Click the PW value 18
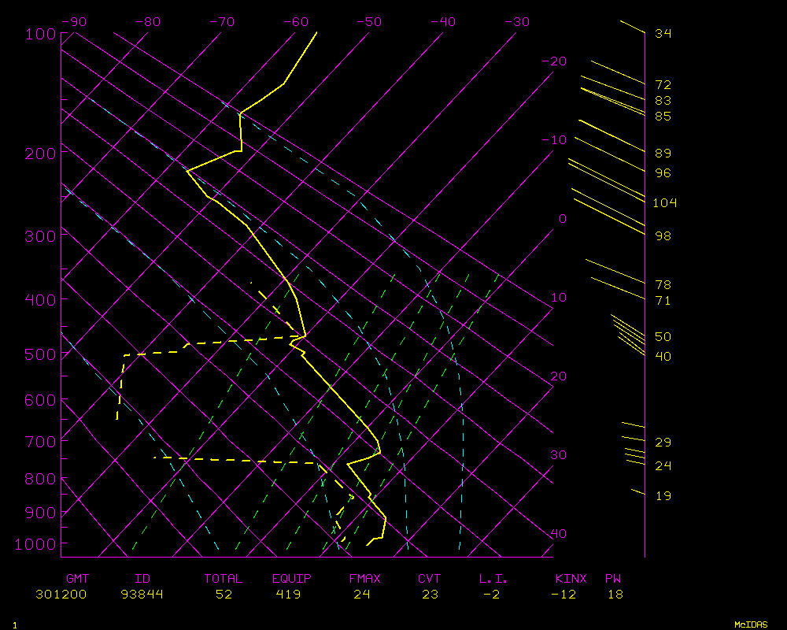 (615, 595)
